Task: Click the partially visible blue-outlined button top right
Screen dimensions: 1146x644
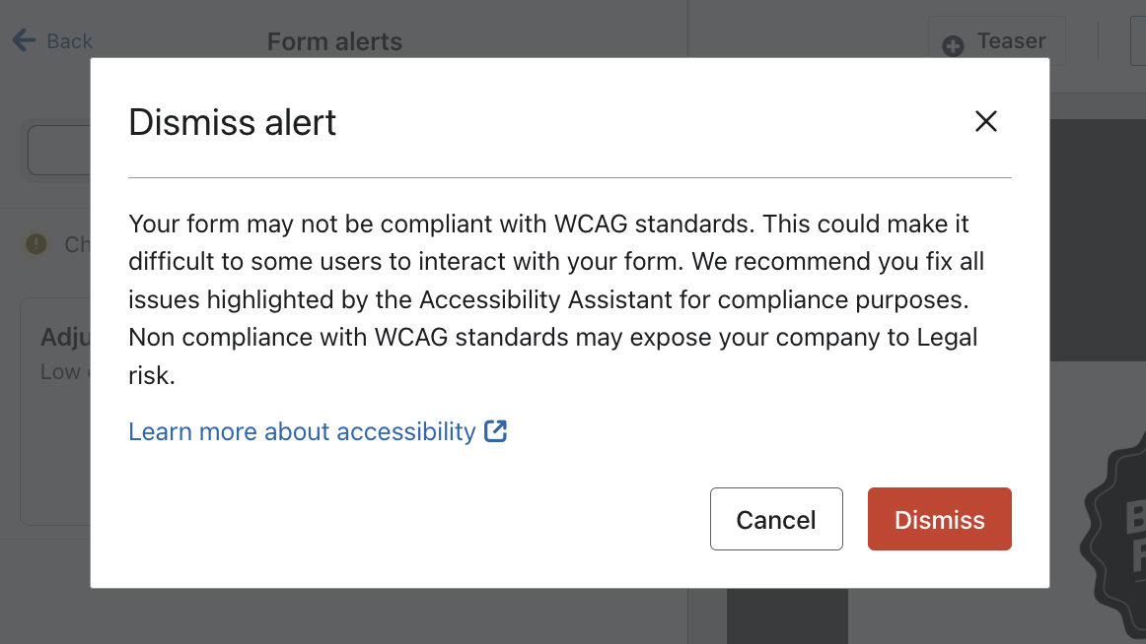Action: point(1139,41)
